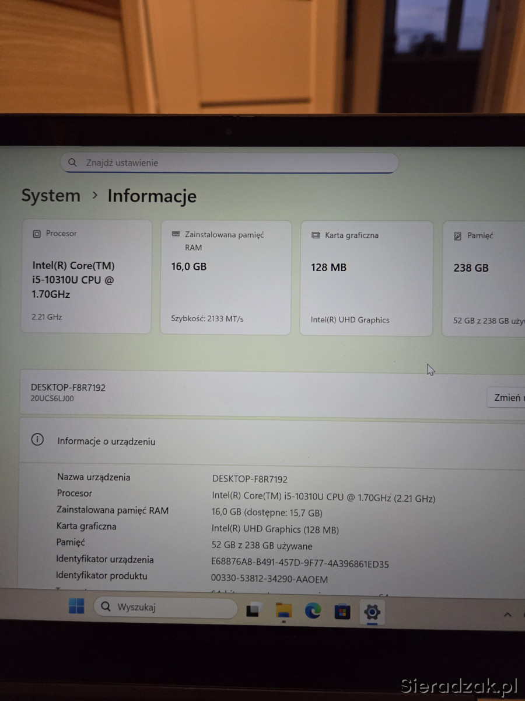Click the info circle icon beside device info

pos(37,440)
